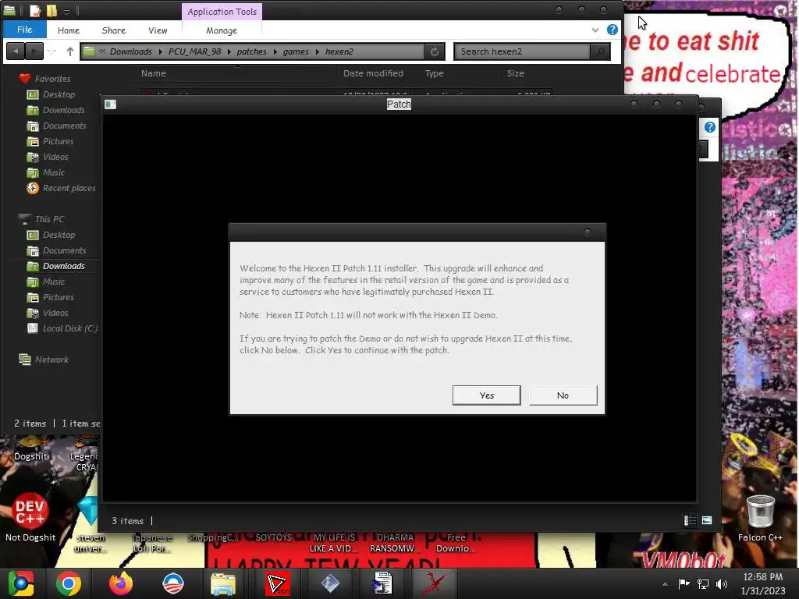This screenshot has width=799, height=599.
Task: Click the Start button on taskbar
Action: 20,583
